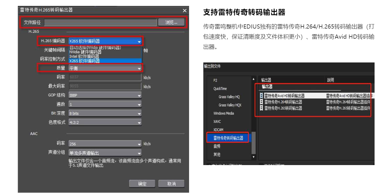Image resolution: width=382 pixels, height=196 pixels.
Task: Click category list scrollbar down arrow
Action: [x=254, y=157]
